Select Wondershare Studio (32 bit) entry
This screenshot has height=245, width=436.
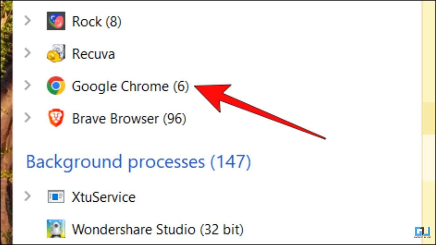tap(158, 229)
